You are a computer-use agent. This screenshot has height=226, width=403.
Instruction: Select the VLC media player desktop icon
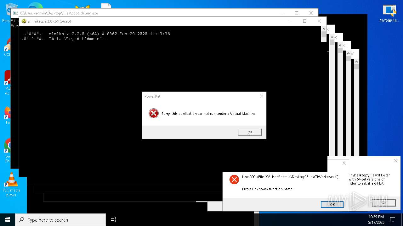click(x=11, y=184)
